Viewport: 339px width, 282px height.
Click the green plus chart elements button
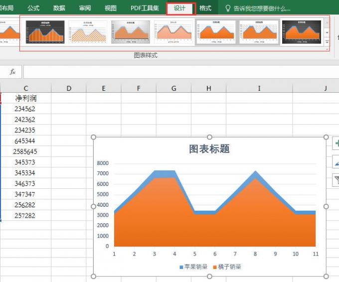click(336, 143)
